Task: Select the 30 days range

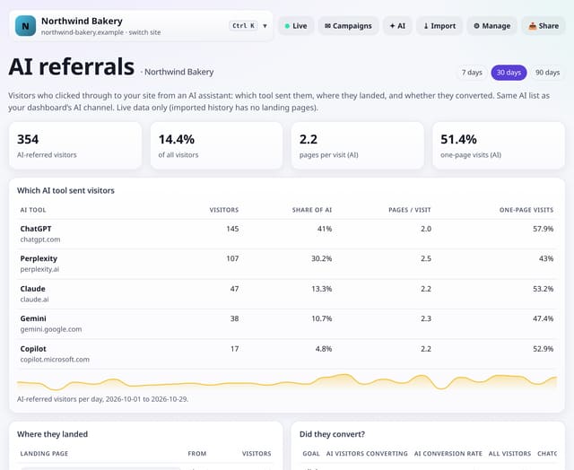Action: click(x=509, y=73)
